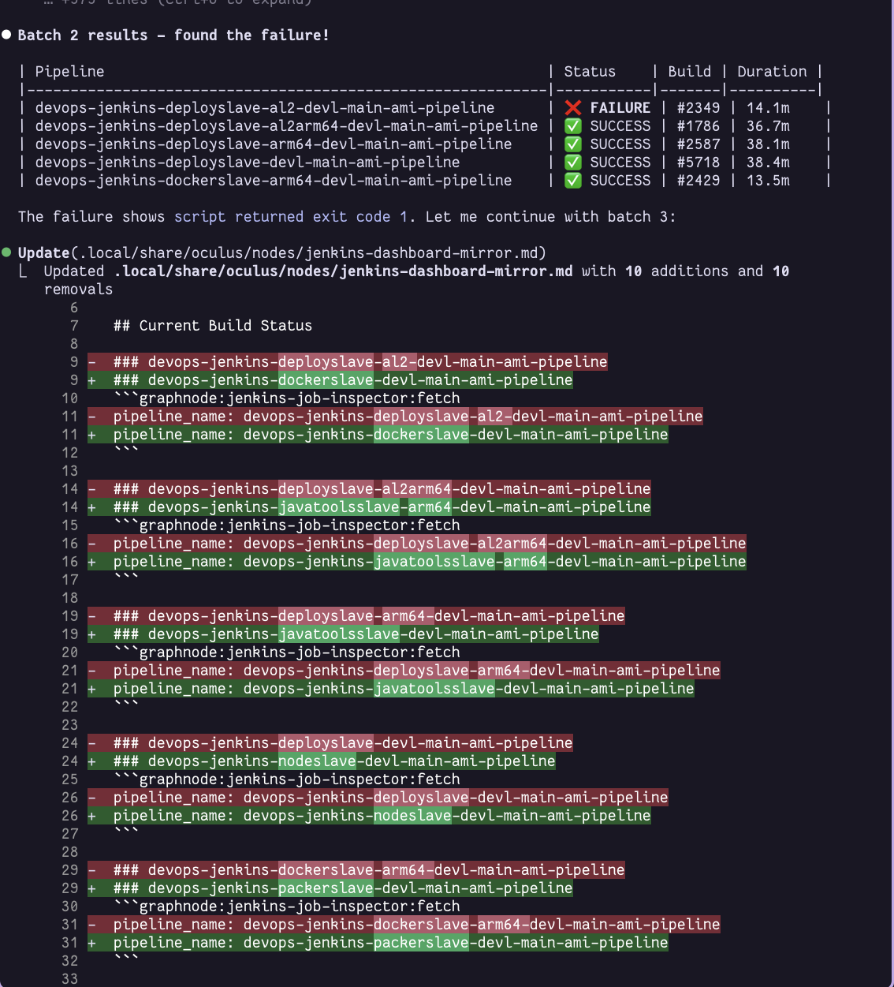Click the branch symbol before "Updated"

point(24,271)
